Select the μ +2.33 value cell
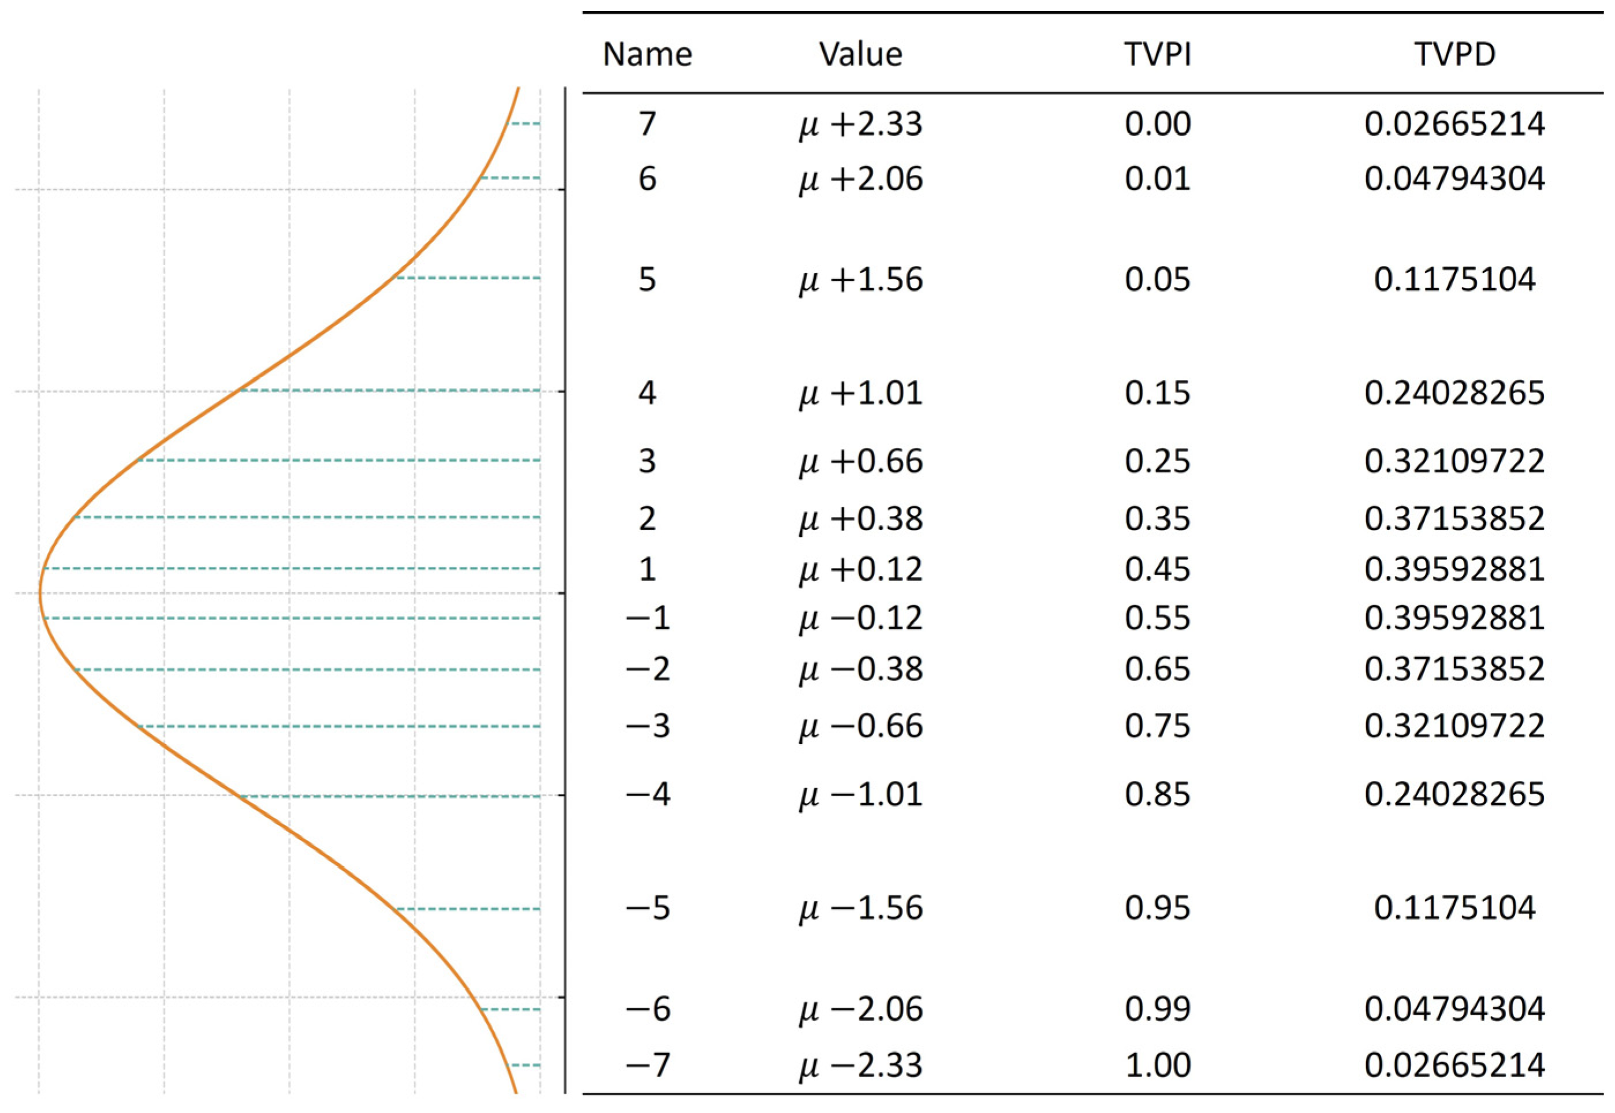Screen dimensions: 1615x1113 point(860,124)
